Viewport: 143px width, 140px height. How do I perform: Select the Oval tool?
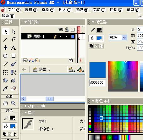pos(5,56)
